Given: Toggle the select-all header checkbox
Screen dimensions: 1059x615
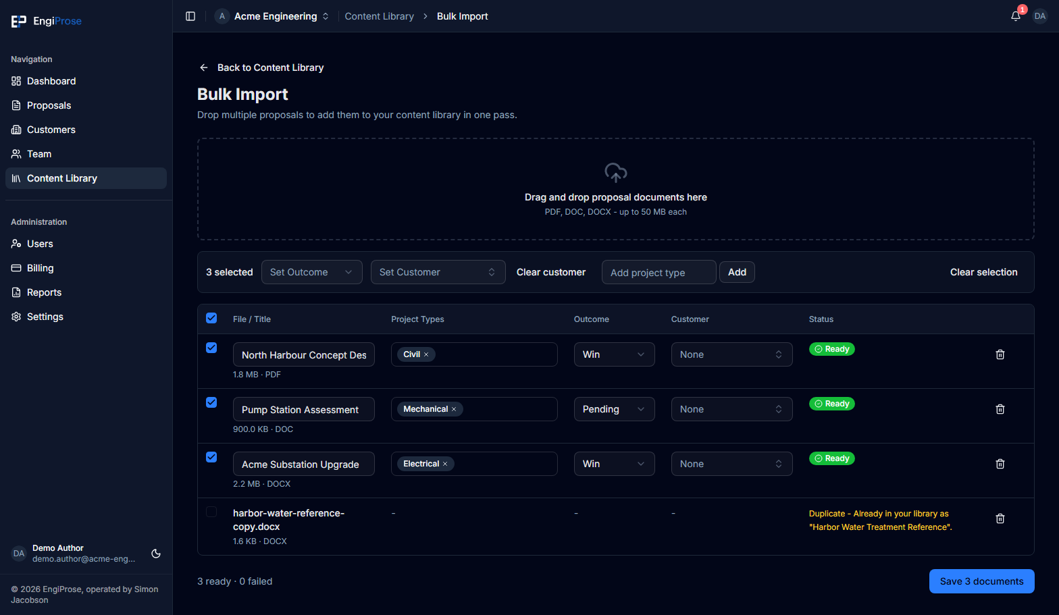Looking at the screenshot, I should 211,318.
